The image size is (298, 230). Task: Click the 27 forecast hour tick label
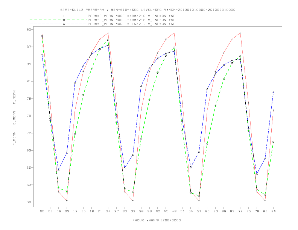coord(116,211)
